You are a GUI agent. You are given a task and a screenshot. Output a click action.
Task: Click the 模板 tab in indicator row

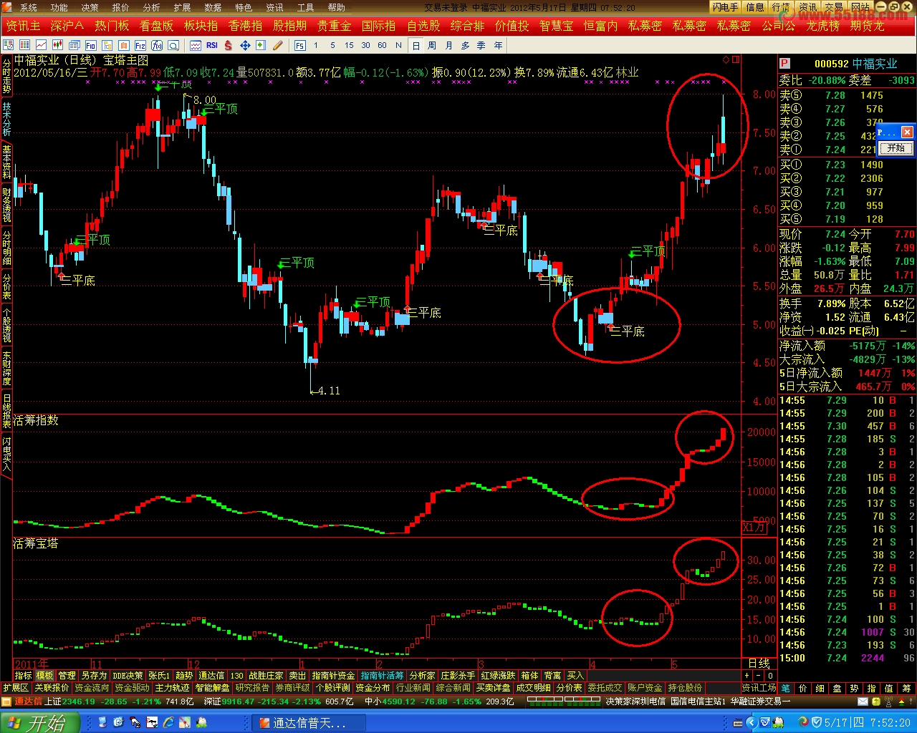coord(44,676)
